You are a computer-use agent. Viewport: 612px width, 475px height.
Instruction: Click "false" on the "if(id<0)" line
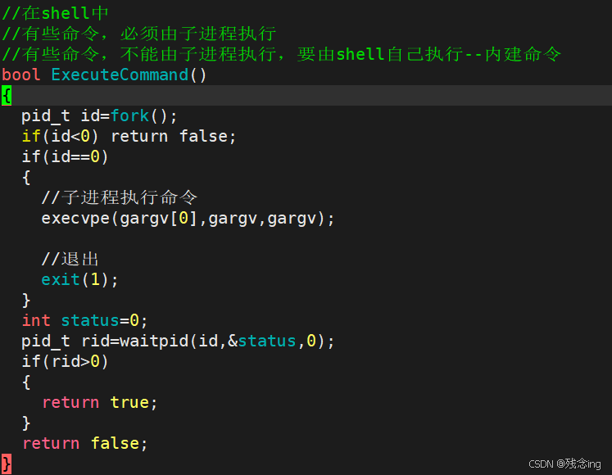click(203, 136)
